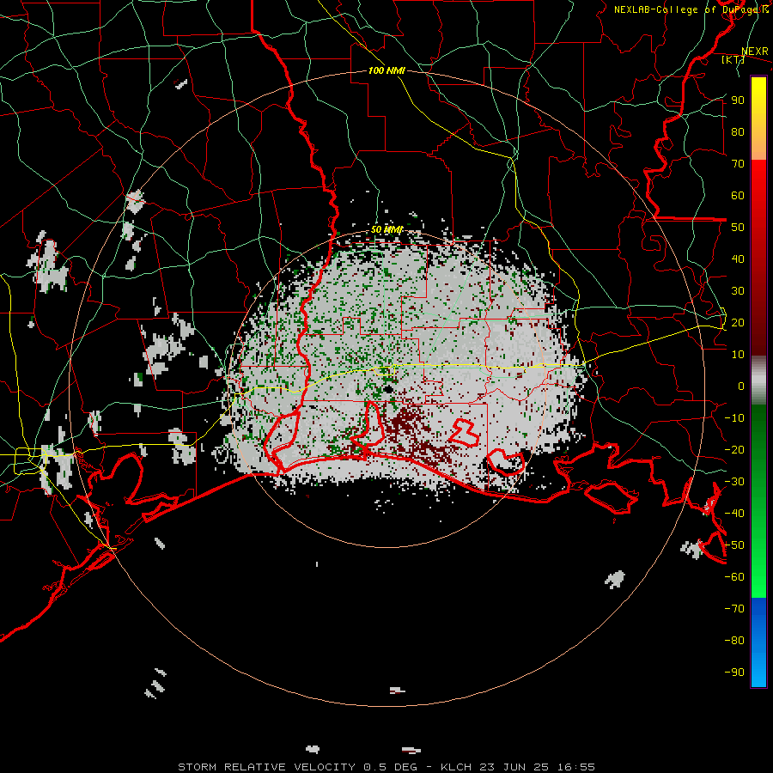Click the -40 value on velocity scale
This screenshot has width=773, height=773.
coord(734,514)
